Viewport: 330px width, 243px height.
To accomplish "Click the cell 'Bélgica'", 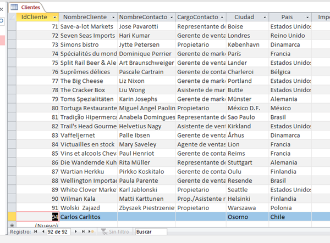I will tap(290, 72).
